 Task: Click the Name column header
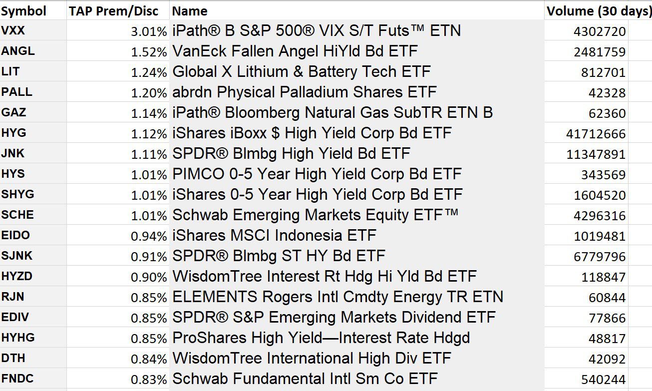[190, 11]
